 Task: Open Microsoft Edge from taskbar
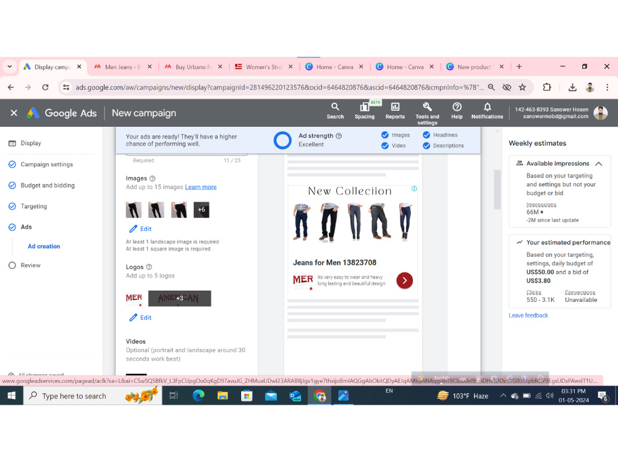(198, 396)
